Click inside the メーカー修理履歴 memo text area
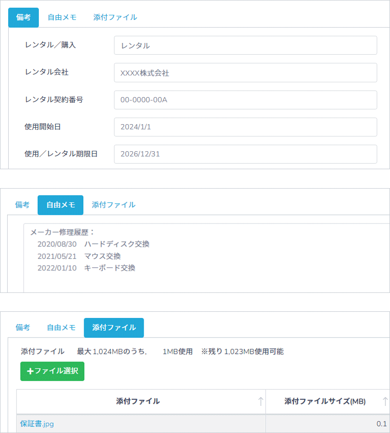Viewport: 390px width, 433px height. [207, 258]
